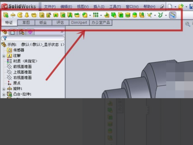Select the Rib tool
The image size is (193, 145).
(106, 15)
